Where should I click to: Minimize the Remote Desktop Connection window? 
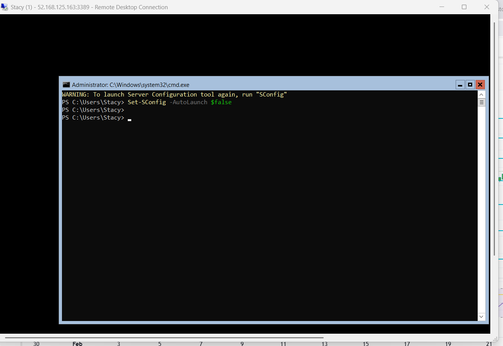click(x=442, y=7)
